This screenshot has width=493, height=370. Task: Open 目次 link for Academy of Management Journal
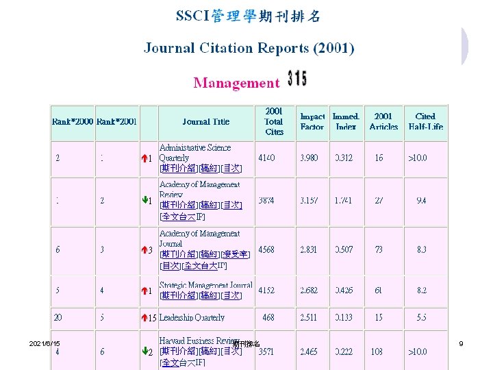click(x=170, y=266)
